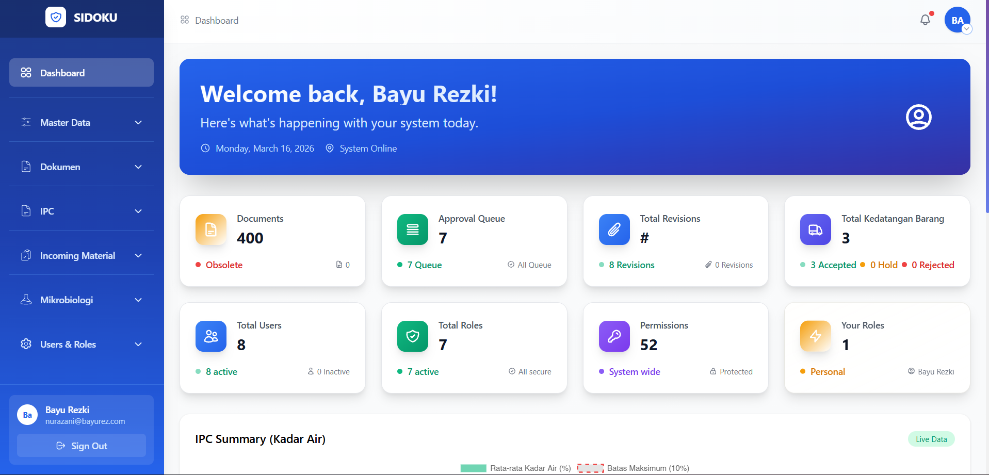The width and height of the screenshot is (989, 475).
Task: Click the SIDOKU shield logo
Action: point(55,17)
